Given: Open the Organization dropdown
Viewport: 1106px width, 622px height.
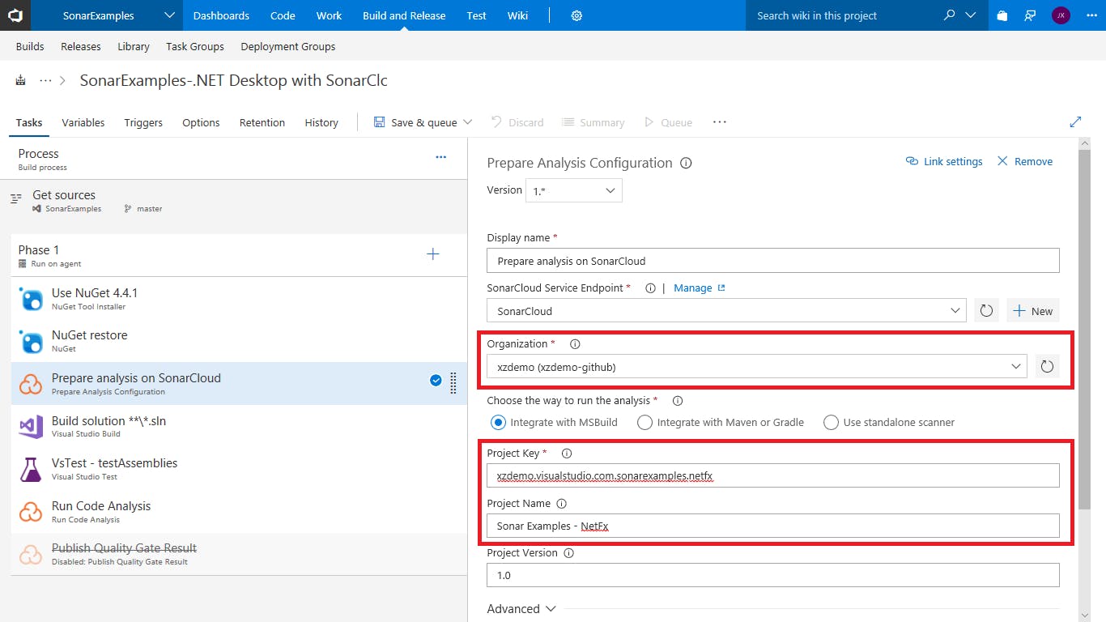Looking at the screenshot, I should click(x=757, y=367).
